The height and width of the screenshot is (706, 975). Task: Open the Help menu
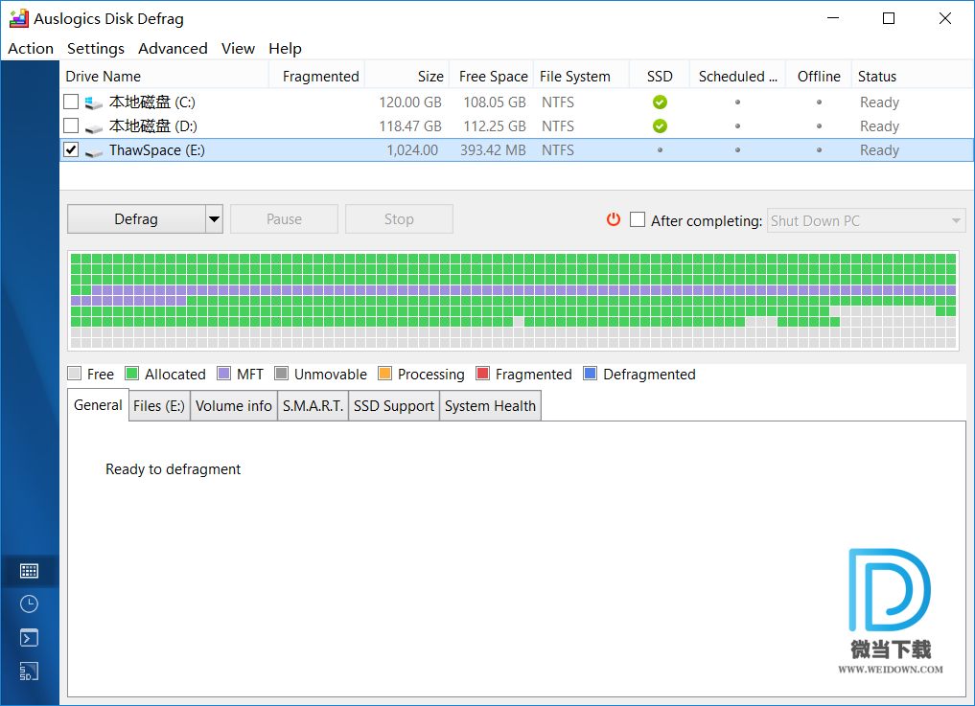[x=286, y=49]
